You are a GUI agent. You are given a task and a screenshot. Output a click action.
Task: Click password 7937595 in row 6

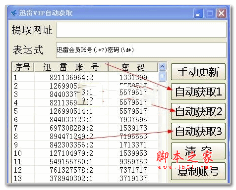(133, 120)
